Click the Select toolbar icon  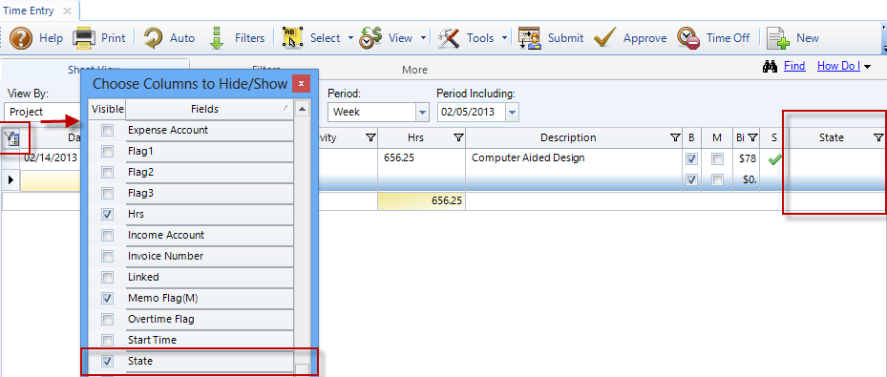(x=293, y=38)
